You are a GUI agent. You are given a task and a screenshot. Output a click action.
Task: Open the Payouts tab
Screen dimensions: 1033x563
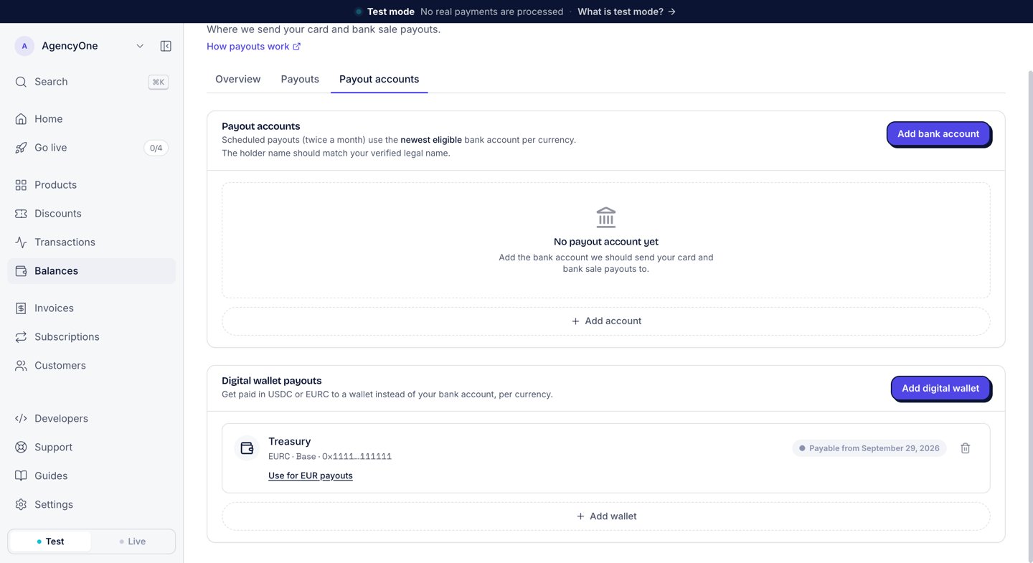click(x=300, y=79)
